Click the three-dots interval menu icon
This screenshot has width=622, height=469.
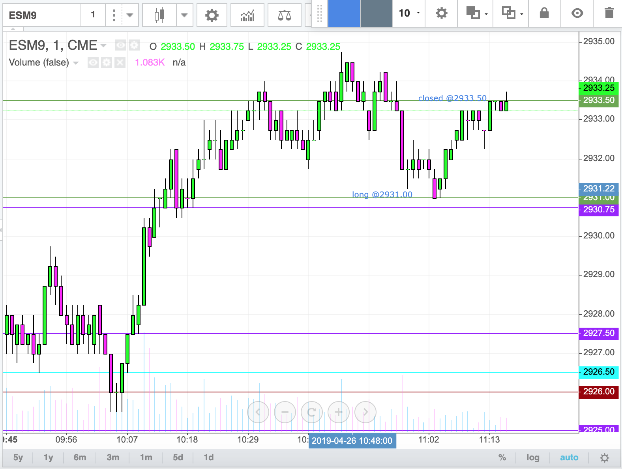tap(114, 15)
